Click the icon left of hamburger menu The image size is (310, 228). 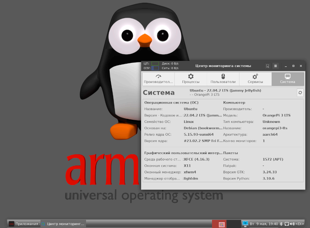click(267, 66)
